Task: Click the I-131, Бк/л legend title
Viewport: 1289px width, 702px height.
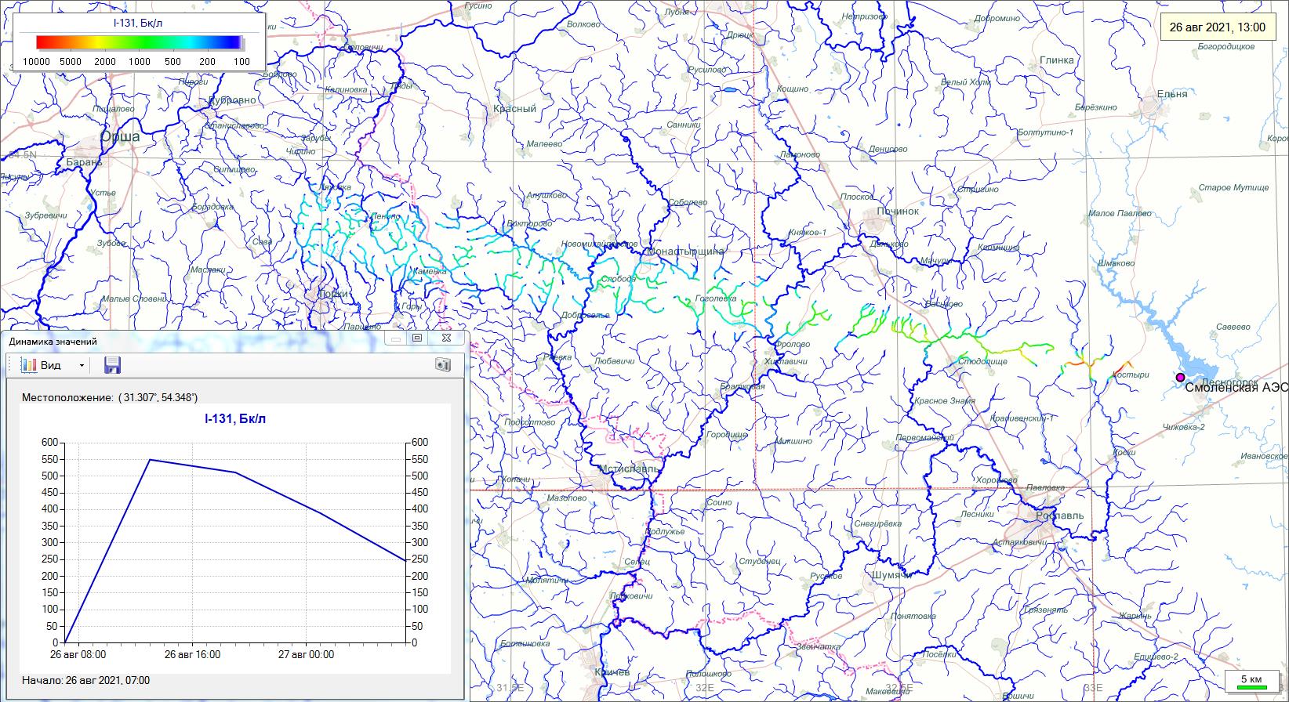Action: pos(138,23)
